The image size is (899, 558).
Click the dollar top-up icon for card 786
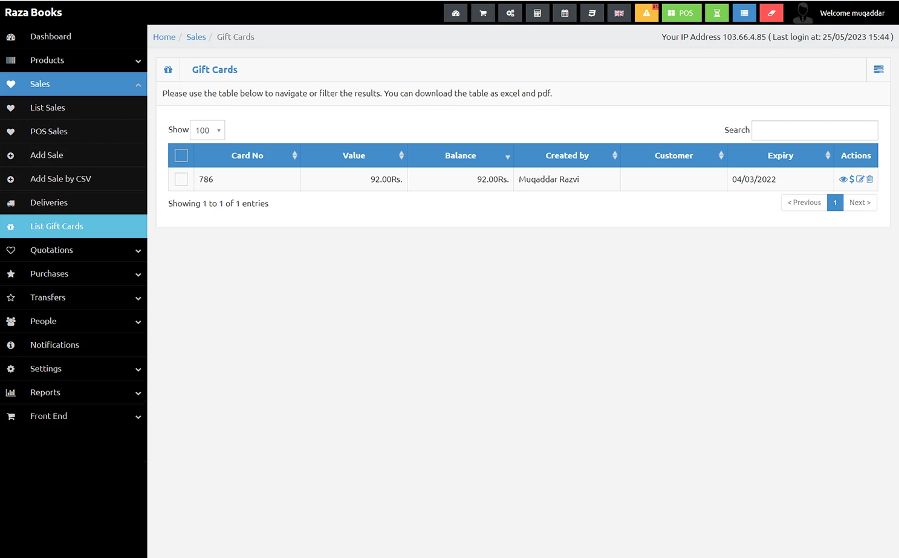[x=852, y=180]
